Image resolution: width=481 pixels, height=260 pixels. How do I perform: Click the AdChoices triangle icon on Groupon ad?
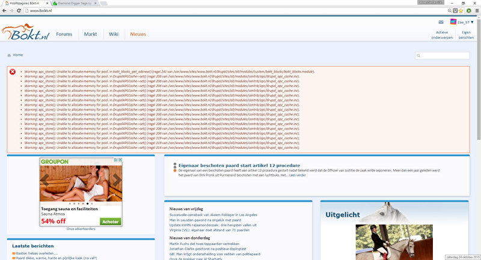tap(116, 160)
